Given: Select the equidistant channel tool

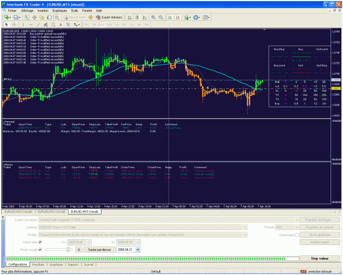Looking at the screenshot, I should coord(46,25).
